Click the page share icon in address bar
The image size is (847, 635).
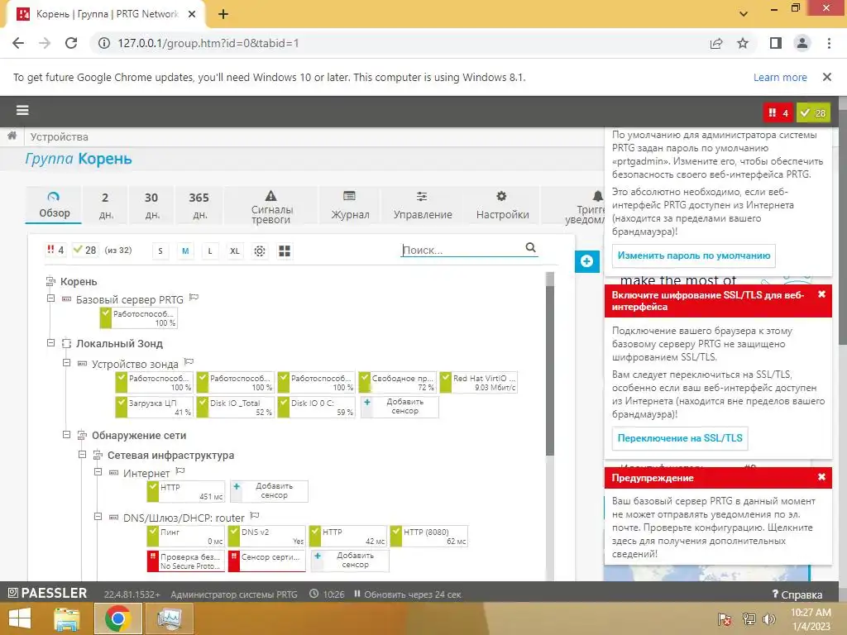point(716,43)
